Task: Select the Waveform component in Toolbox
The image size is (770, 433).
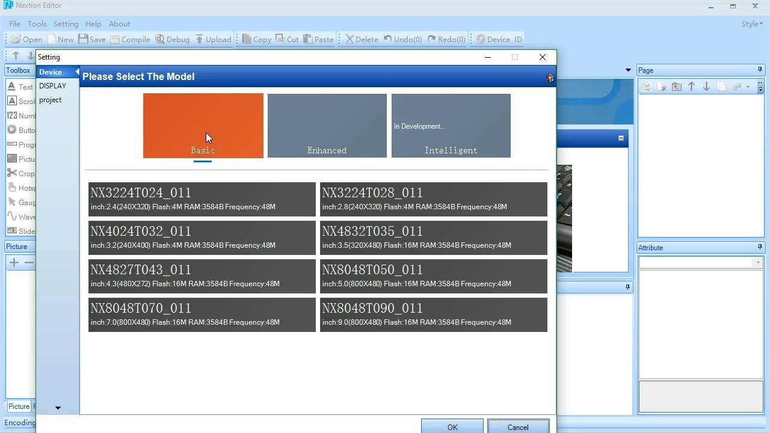Action: pyautogui.click(x=20, y=216)
